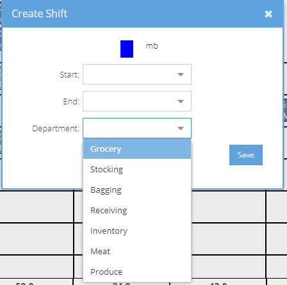Click the blue color swatch next to mb

[127, 49]
